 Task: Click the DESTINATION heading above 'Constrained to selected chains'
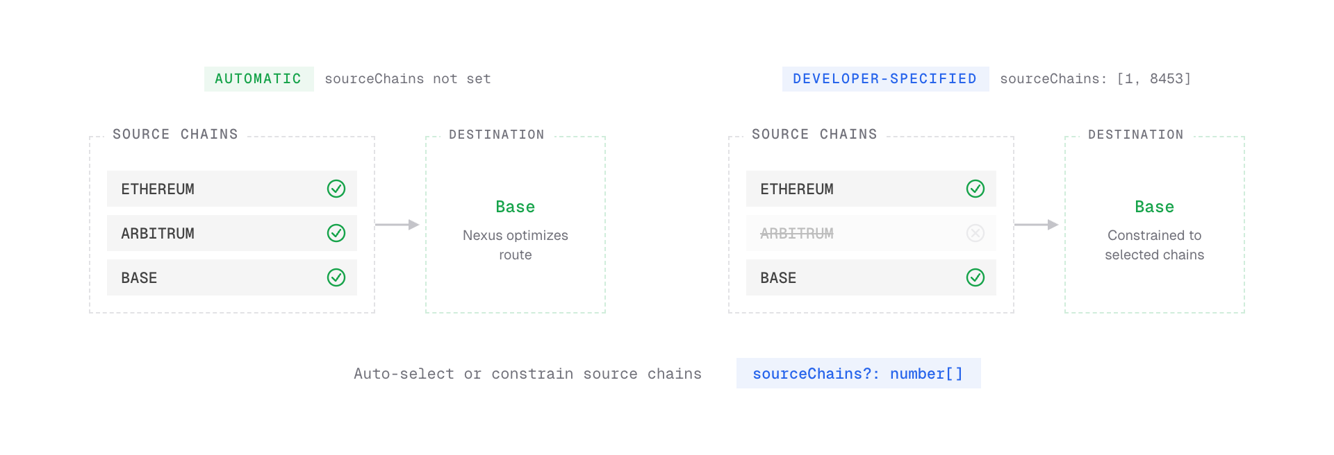(1136, 135)
